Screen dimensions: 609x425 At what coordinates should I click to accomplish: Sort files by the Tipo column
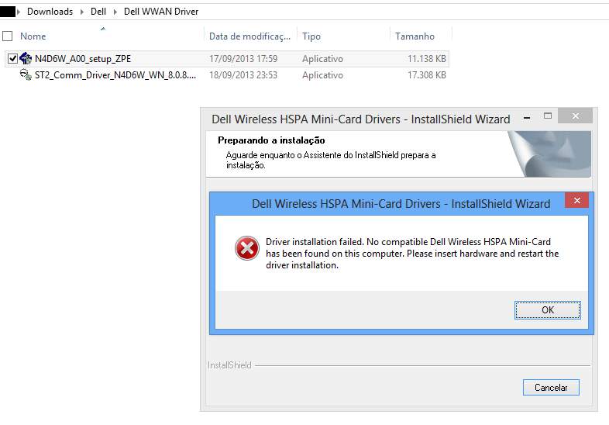311,36
